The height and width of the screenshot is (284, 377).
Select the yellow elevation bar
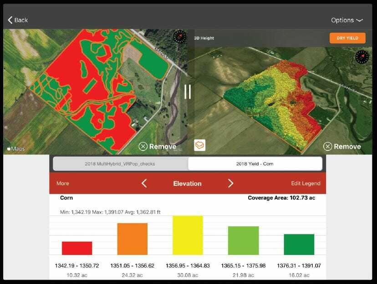[x=188, y=235]
